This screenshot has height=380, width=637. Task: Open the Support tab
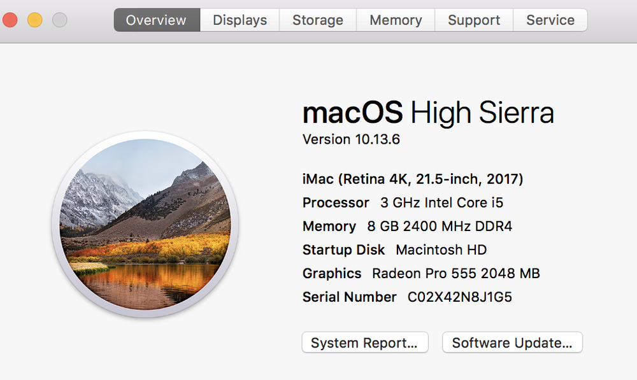(x=474, y=20)
